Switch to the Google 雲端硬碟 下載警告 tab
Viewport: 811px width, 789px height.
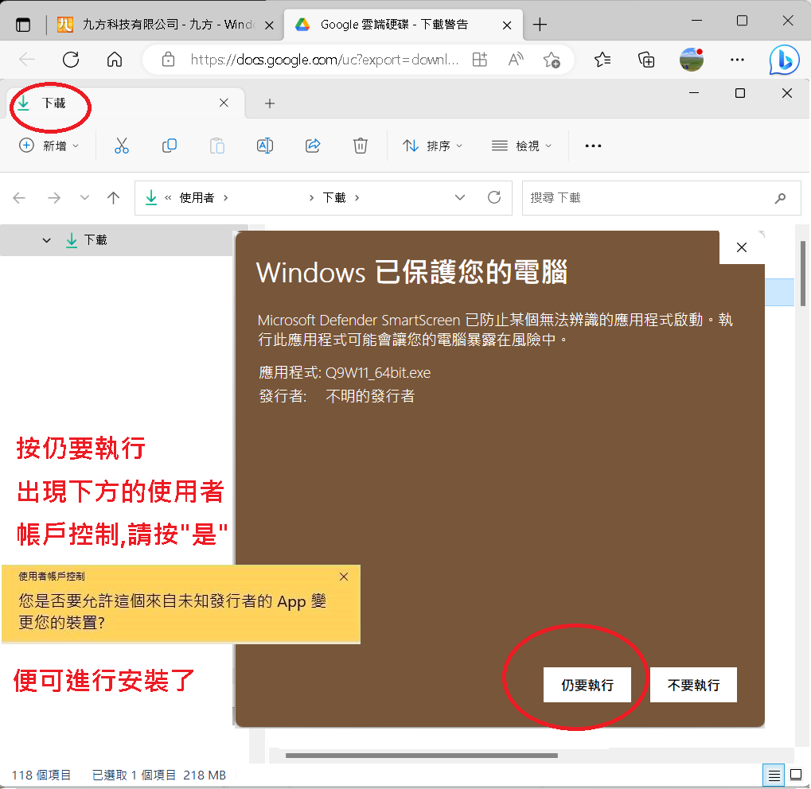pos(403,25)
